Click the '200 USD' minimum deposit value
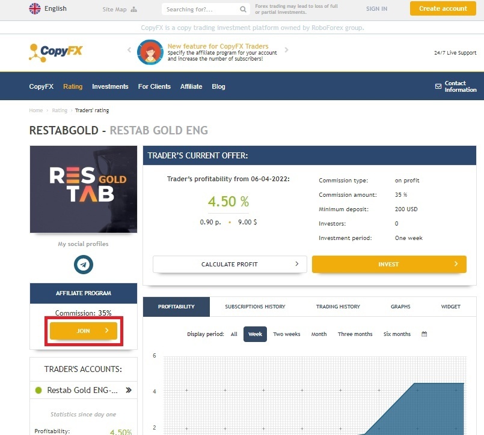The image size is (484, 435). pos(406,209)
